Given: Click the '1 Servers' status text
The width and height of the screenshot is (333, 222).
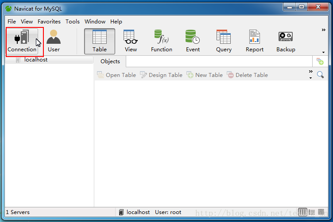Looking at the screenshot, I should (x=18, y=212).
